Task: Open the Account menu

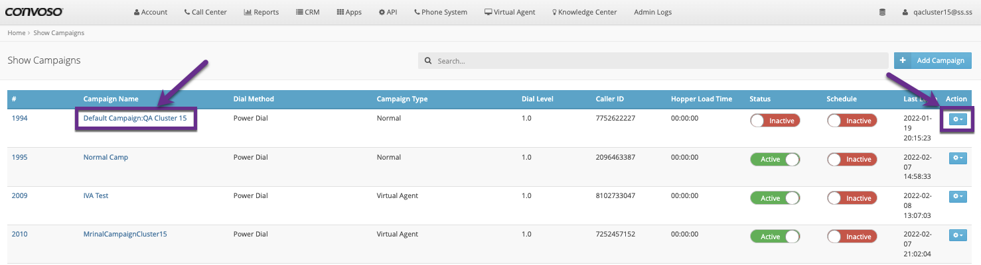Action: (151, 12)
